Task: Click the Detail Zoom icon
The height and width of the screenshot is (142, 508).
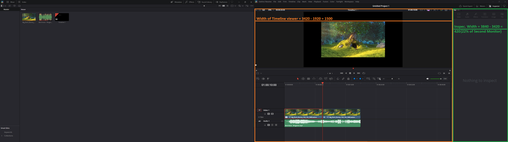Action: (x=374, y=79)
